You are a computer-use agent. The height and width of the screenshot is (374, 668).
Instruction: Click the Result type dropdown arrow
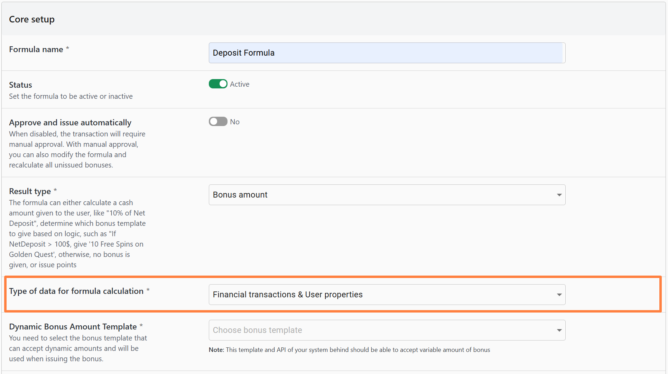coord(559,195)
